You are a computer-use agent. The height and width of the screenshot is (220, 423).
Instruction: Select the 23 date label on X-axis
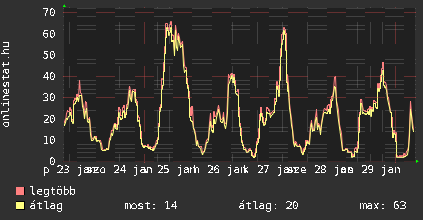pyautogui.click(x=63, y=170)
